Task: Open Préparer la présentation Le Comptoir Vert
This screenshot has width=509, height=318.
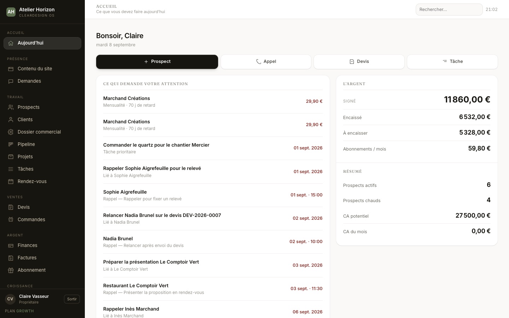Action: pyautogui.click(x=213, y=265)
